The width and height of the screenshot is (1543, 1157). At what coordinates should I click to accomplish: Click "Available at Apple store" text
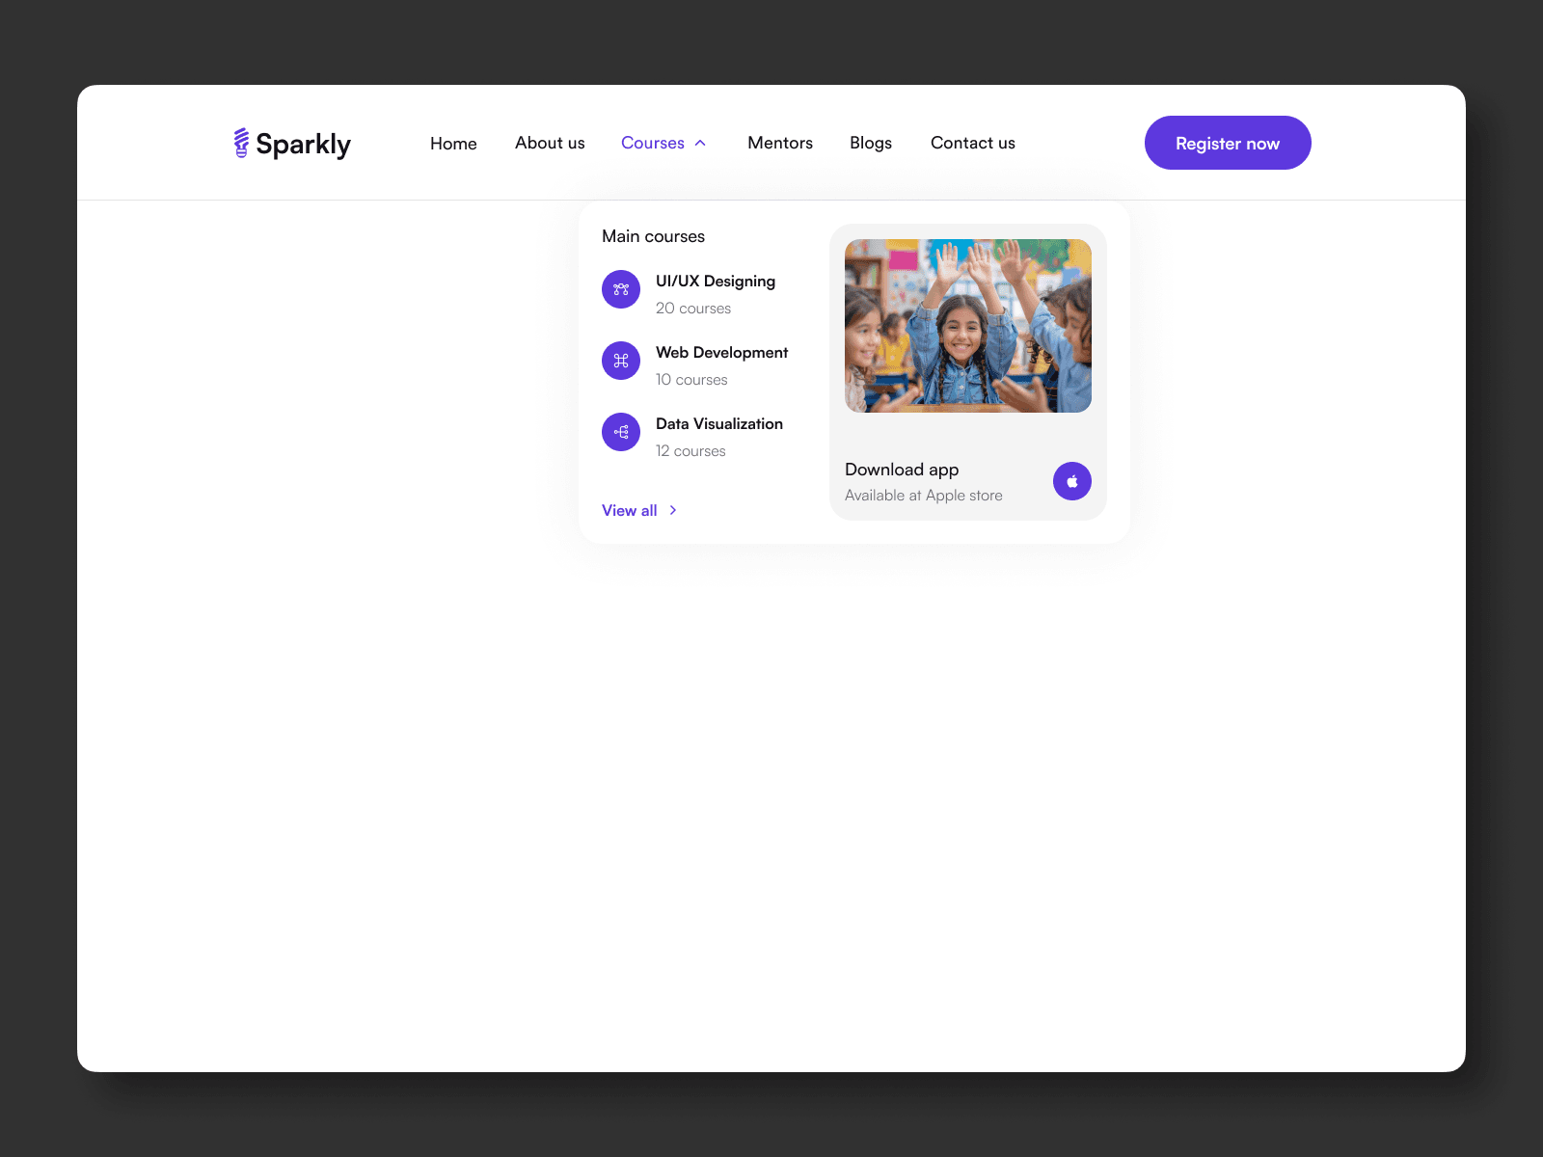coord(924,496)
